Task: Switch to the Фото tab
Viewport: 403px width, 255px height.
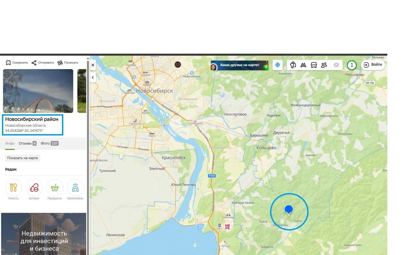Action: point(50,143)
